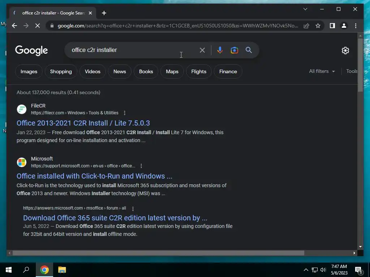370x277 pixels.
Task: Click the browser forward arrow
Action: point(26,26)
